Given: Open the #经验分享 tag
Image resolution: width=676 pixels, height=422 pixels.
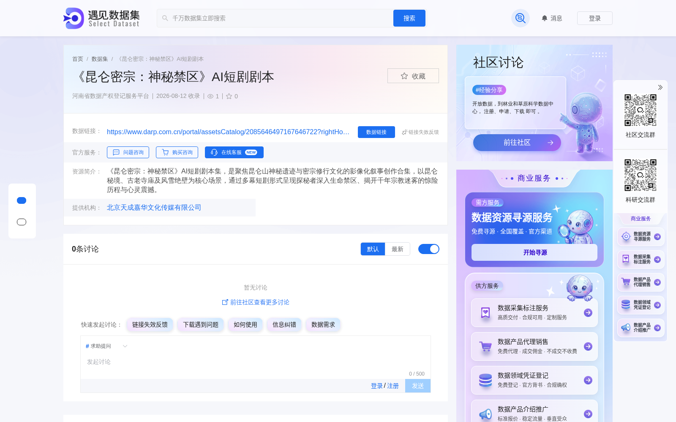Looking at the screenshot, I should 489,90.
